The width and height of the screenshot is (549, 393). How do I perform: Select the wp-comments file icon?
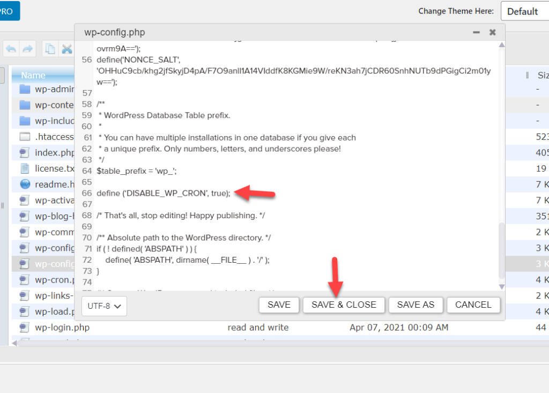(24, 232)
